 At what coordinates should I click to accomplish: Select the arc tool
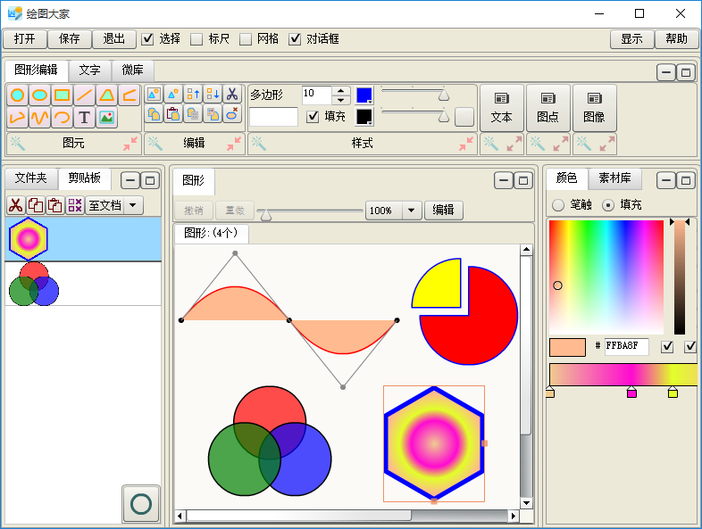pyautogui.click(x=62, y=118)
